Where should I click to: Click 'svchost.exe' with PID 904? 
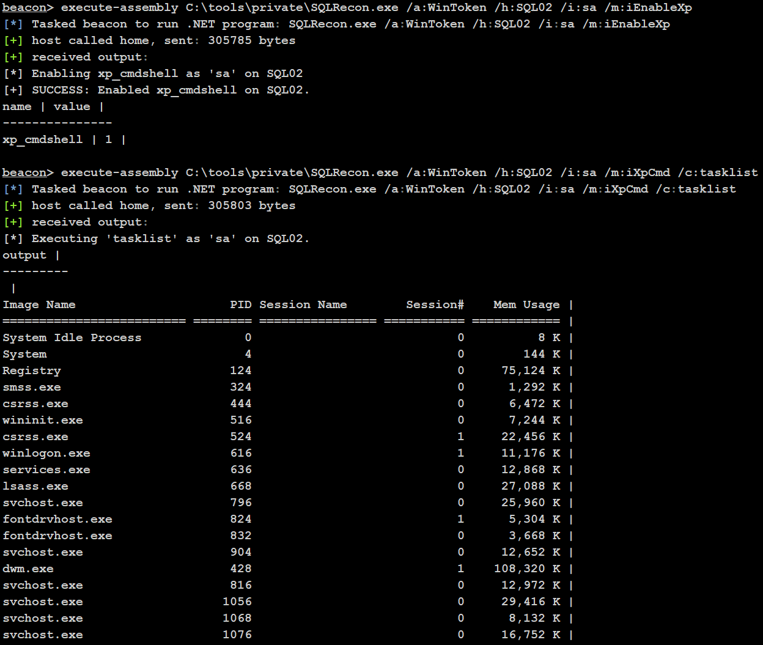43,552
